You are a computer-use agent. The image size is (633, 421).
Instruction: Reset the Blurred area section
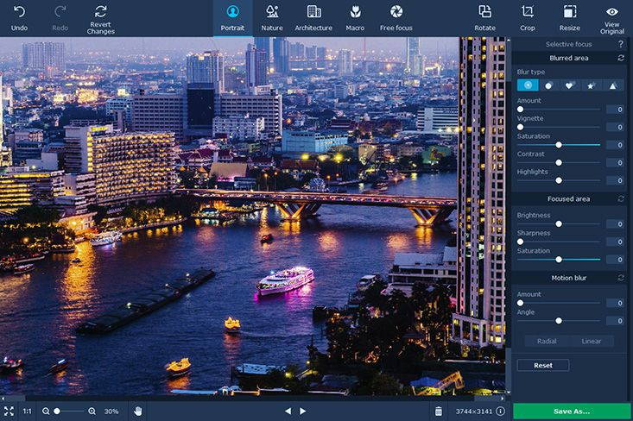620,58
